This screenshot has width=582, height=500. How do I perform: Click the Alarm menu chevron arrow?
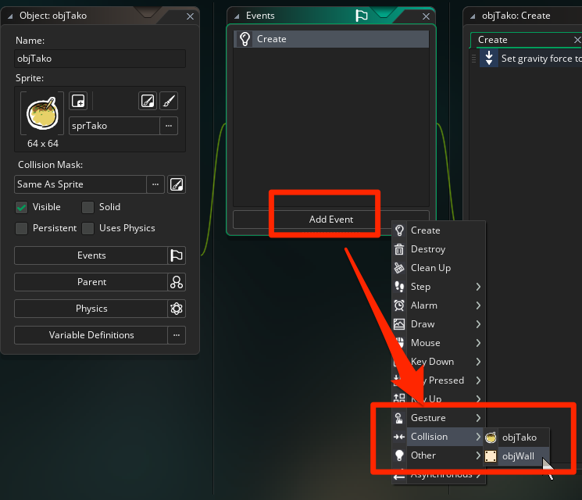[x=478, y=305]
